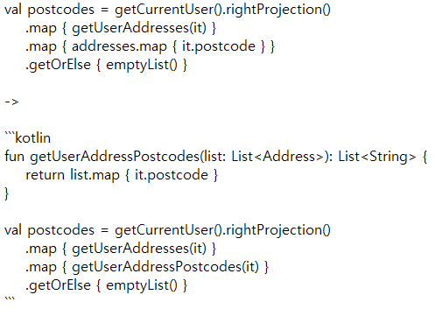
Task: Click the function's closing brace
Action: (7, 193)
